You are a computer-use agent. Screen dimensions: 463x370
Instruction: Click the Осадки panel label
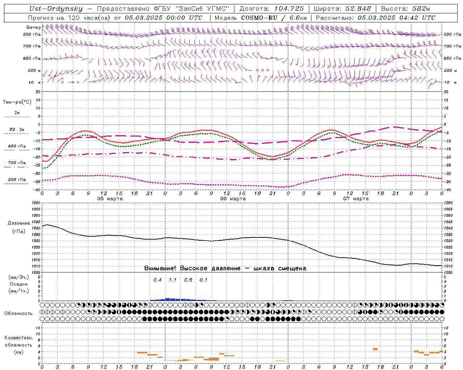(x=19, y=284)
